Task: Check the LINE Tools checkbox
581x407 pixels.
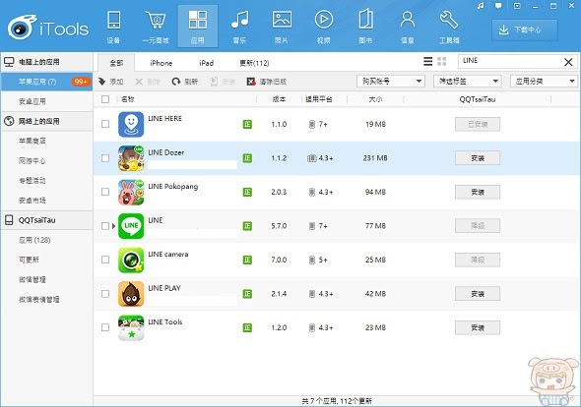Action: 105,327
